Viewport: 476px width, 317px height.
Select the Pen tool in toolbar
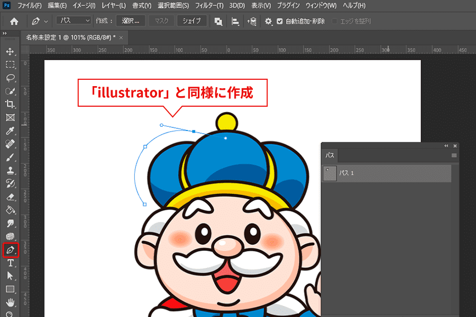11,250
